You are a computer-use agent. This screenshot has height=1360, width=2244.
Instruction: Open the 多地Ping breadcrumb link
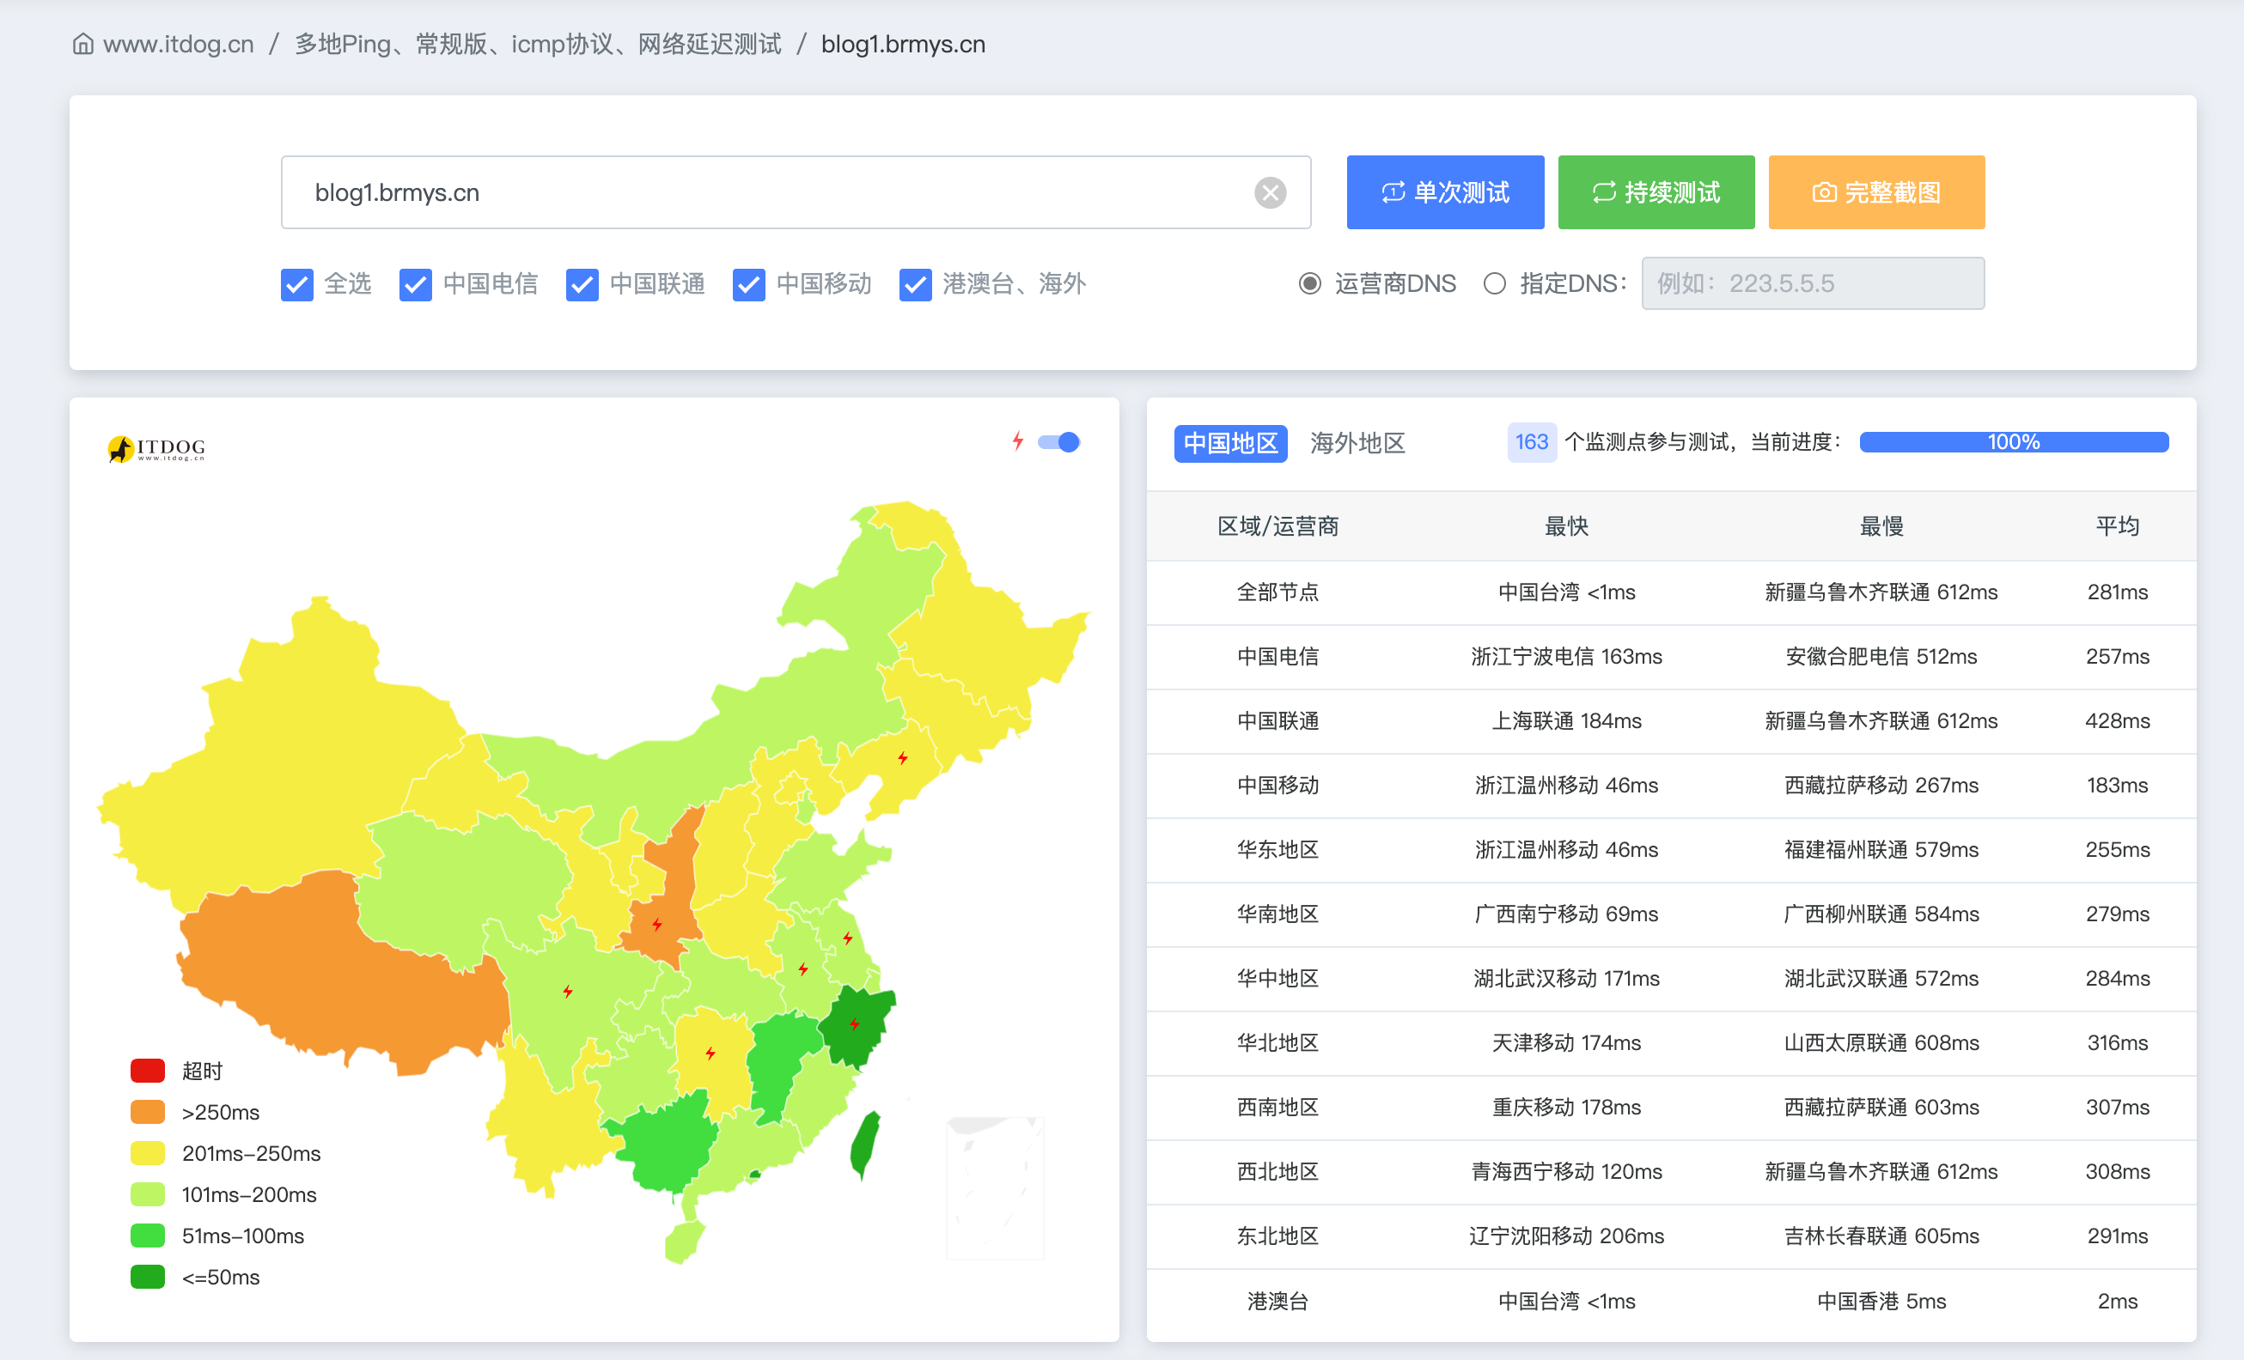point(538,44)
